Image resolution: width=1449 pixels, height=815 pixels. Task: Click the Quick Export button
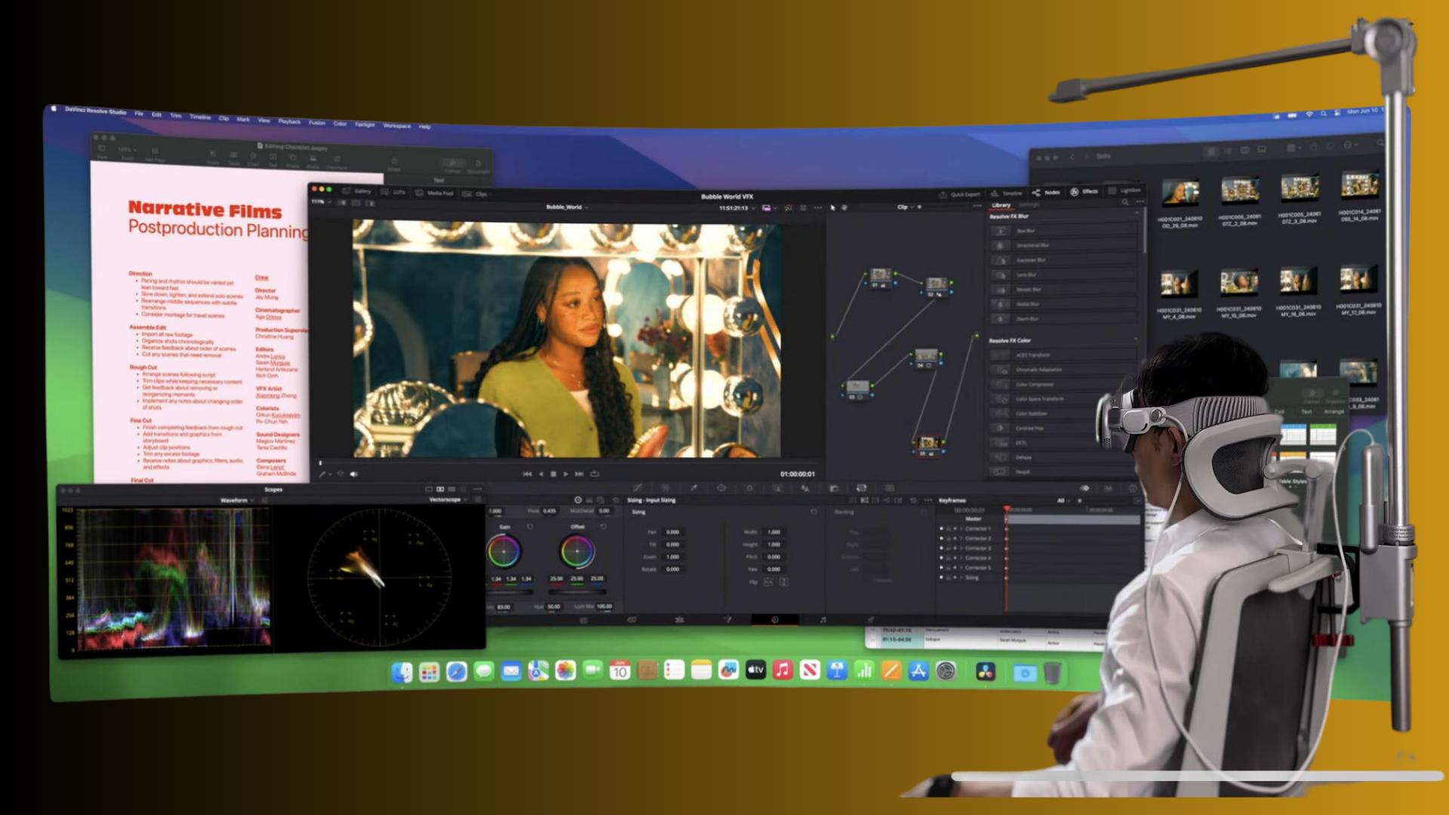tap(960, 194)
